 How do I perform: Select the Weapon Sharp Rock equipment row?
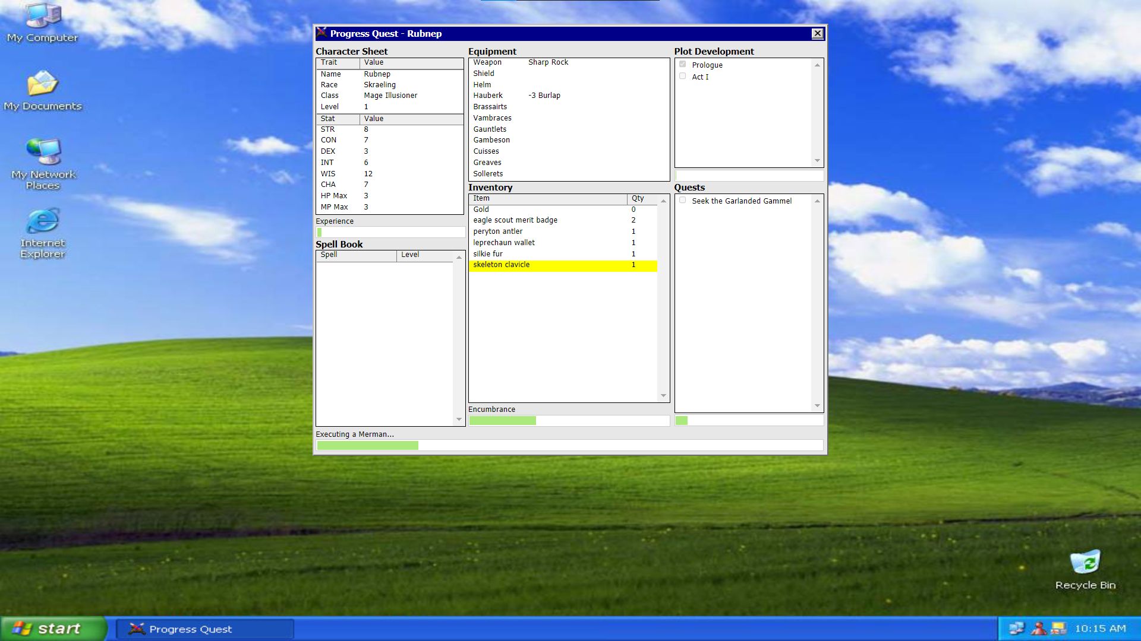tap(569, 62)
